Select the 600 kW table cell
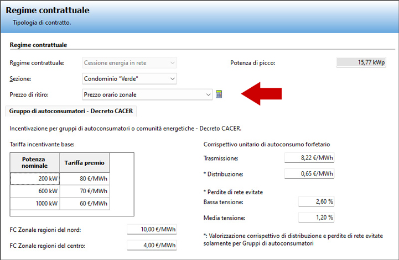 pos(34,191)
